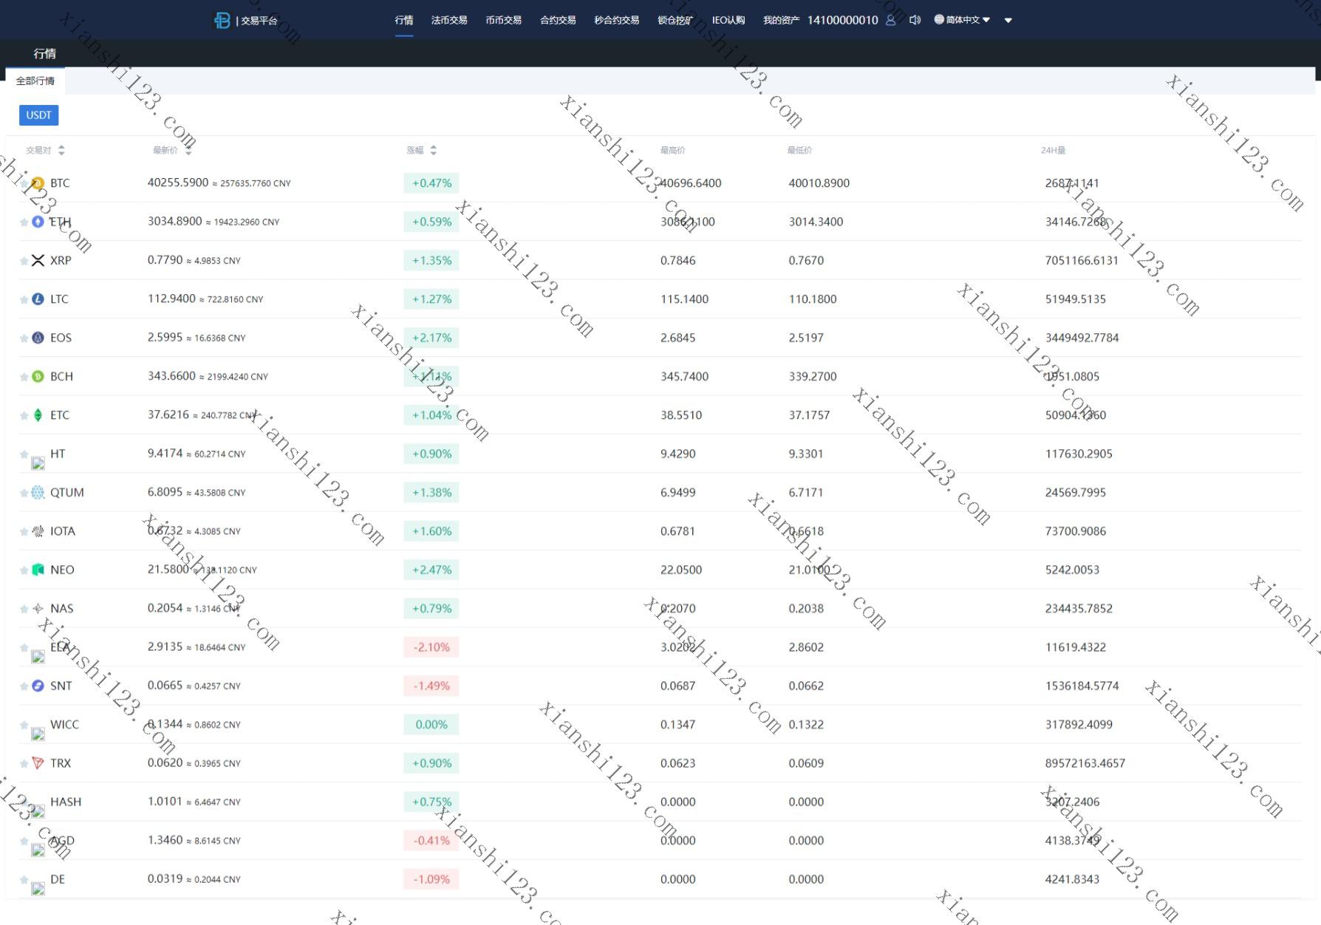
Task: Click XRP 24H volume 7051166.6131
Action: pyautogui.click(x=1082, y=260)
